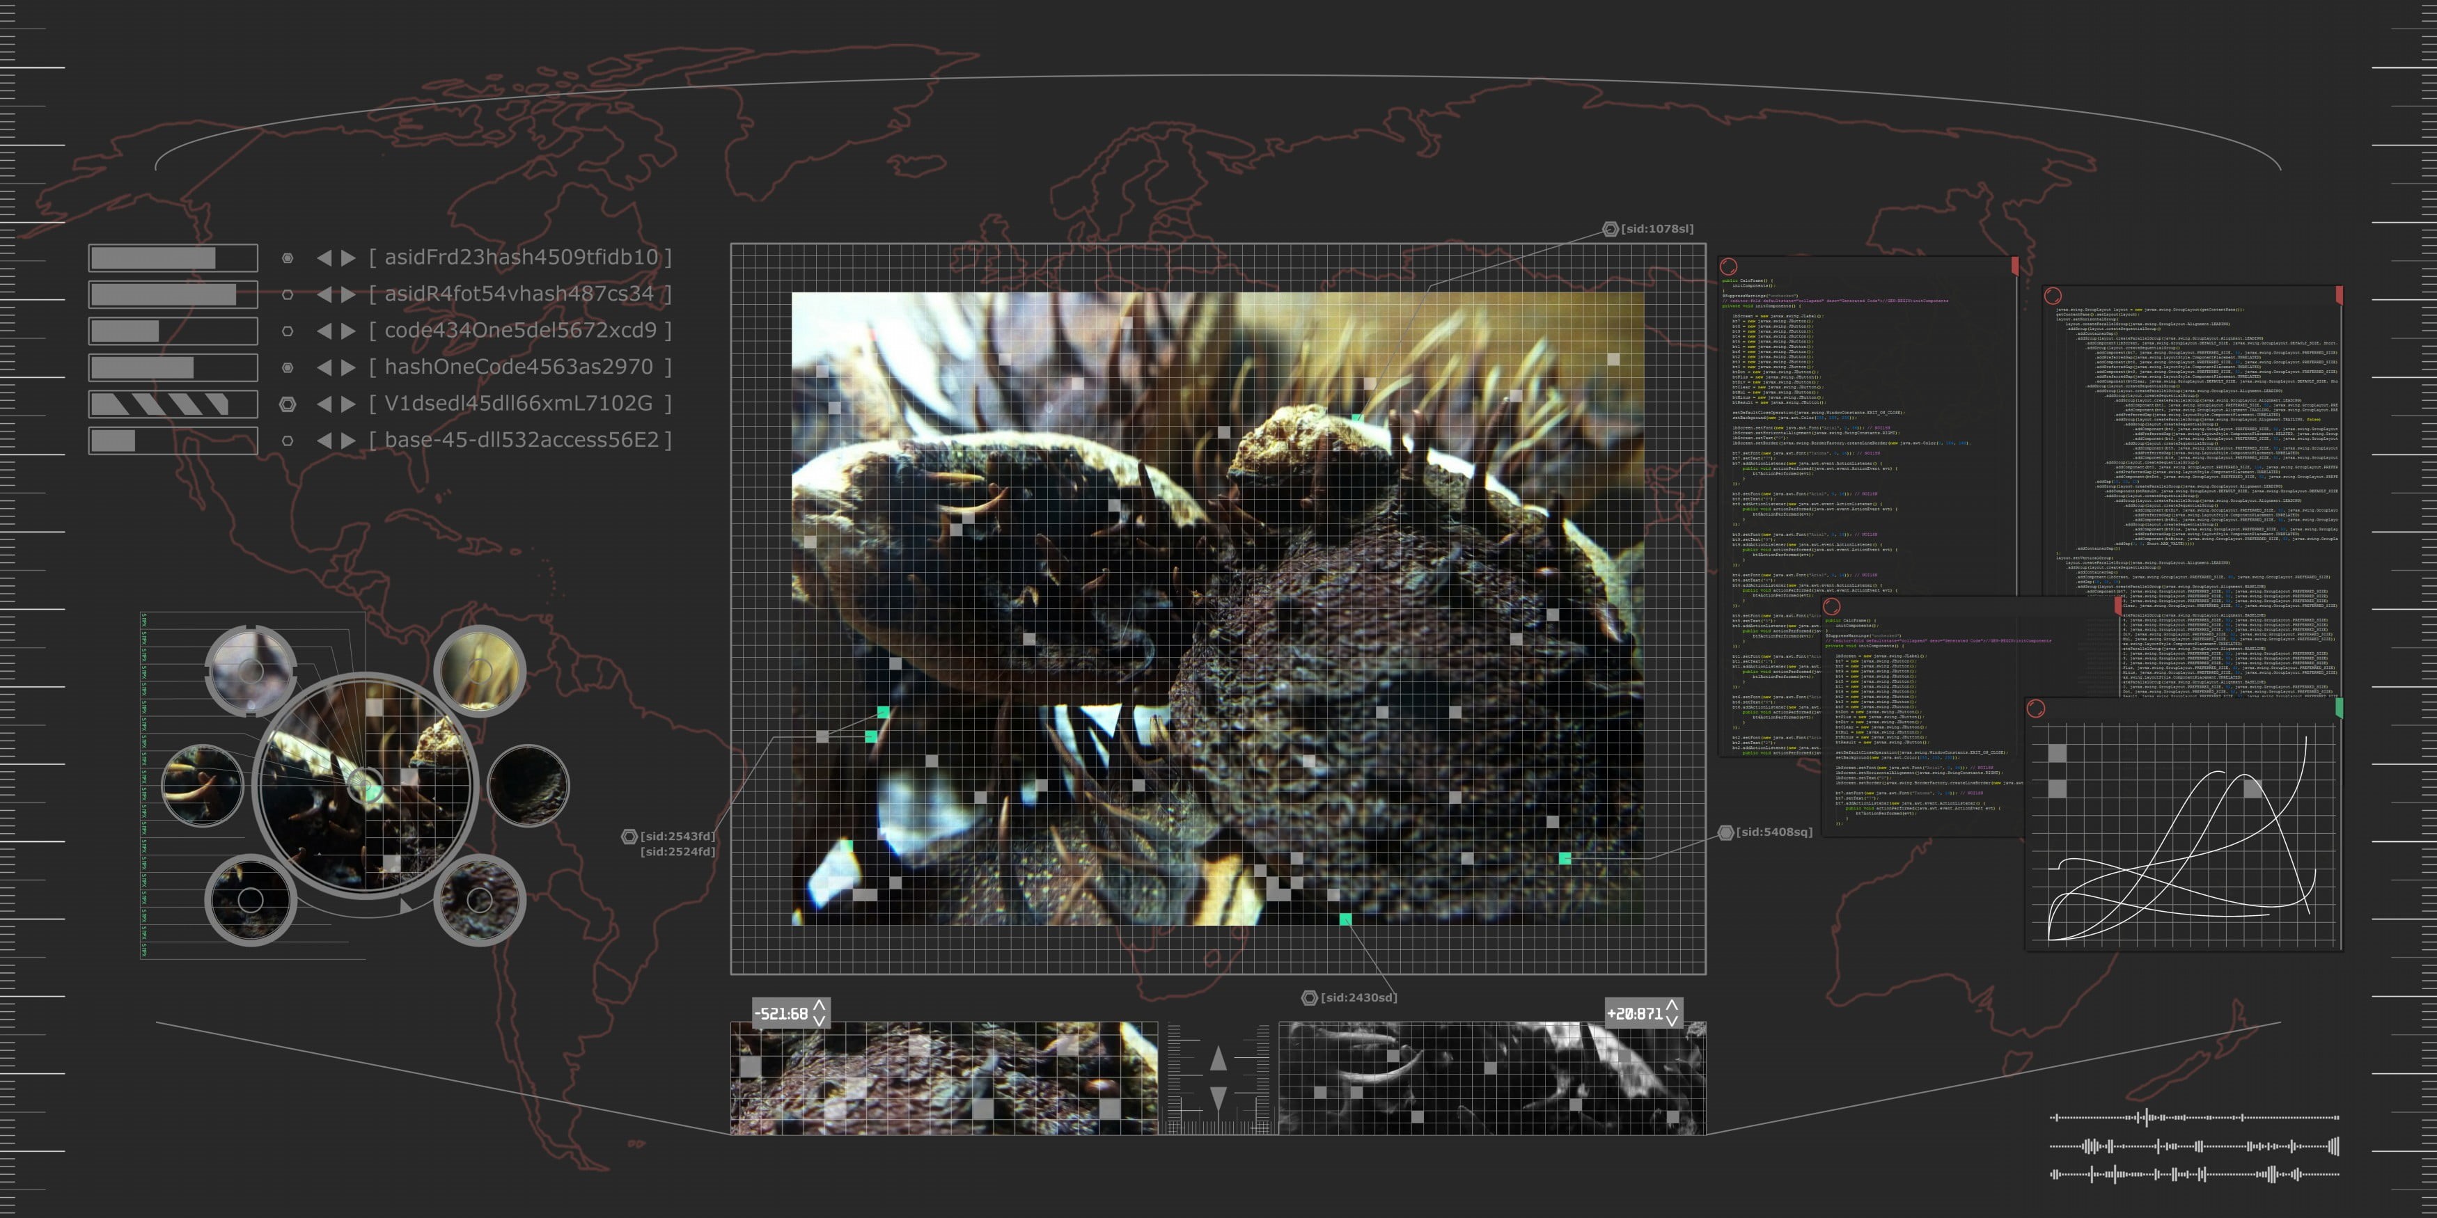2437x1218 pixels.
Task: Select the asidFrd23hash4509tfidb10 entry
Action: (520, 258)
